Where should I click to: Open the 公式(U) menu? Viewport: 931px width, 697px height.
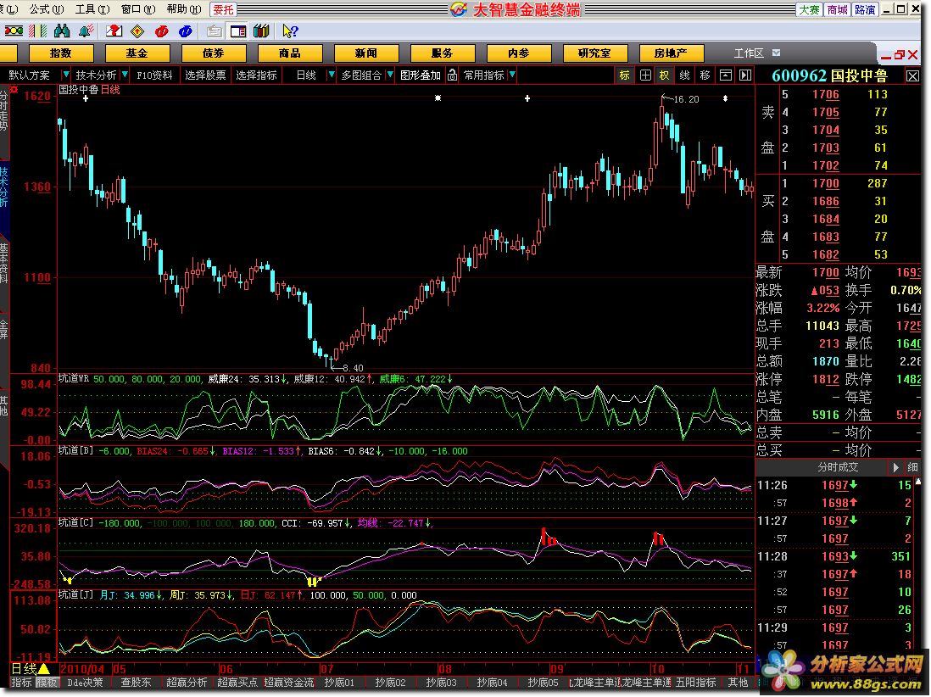[x=47, y=9]
